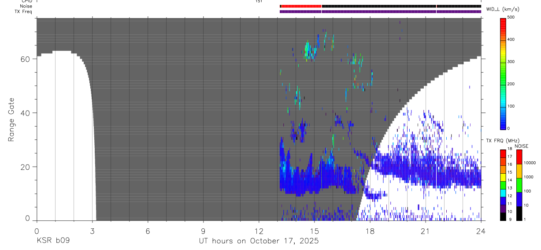Image resolution: width=541 pixels, height=250 pixels.
Task: Click the x-axis tick label '3'
Action: pyautogui.click(x=92, y=231)
